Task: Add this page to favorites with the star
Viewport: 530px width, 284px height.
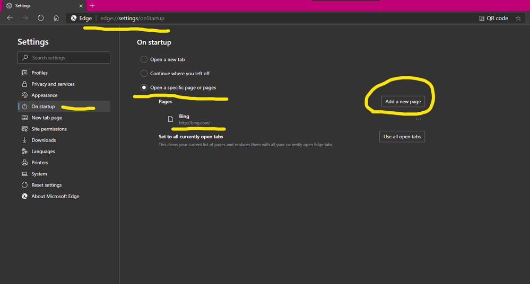Action: (518, 18)
